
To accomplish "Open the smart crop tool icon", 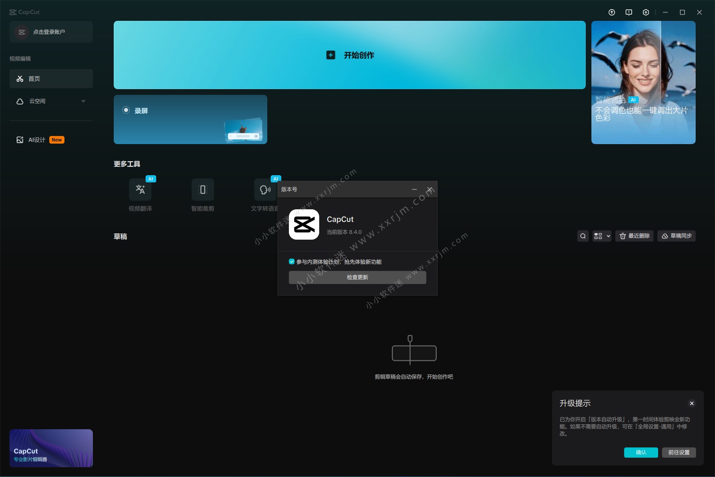I will pyautogui.click(x=203, y=190).
